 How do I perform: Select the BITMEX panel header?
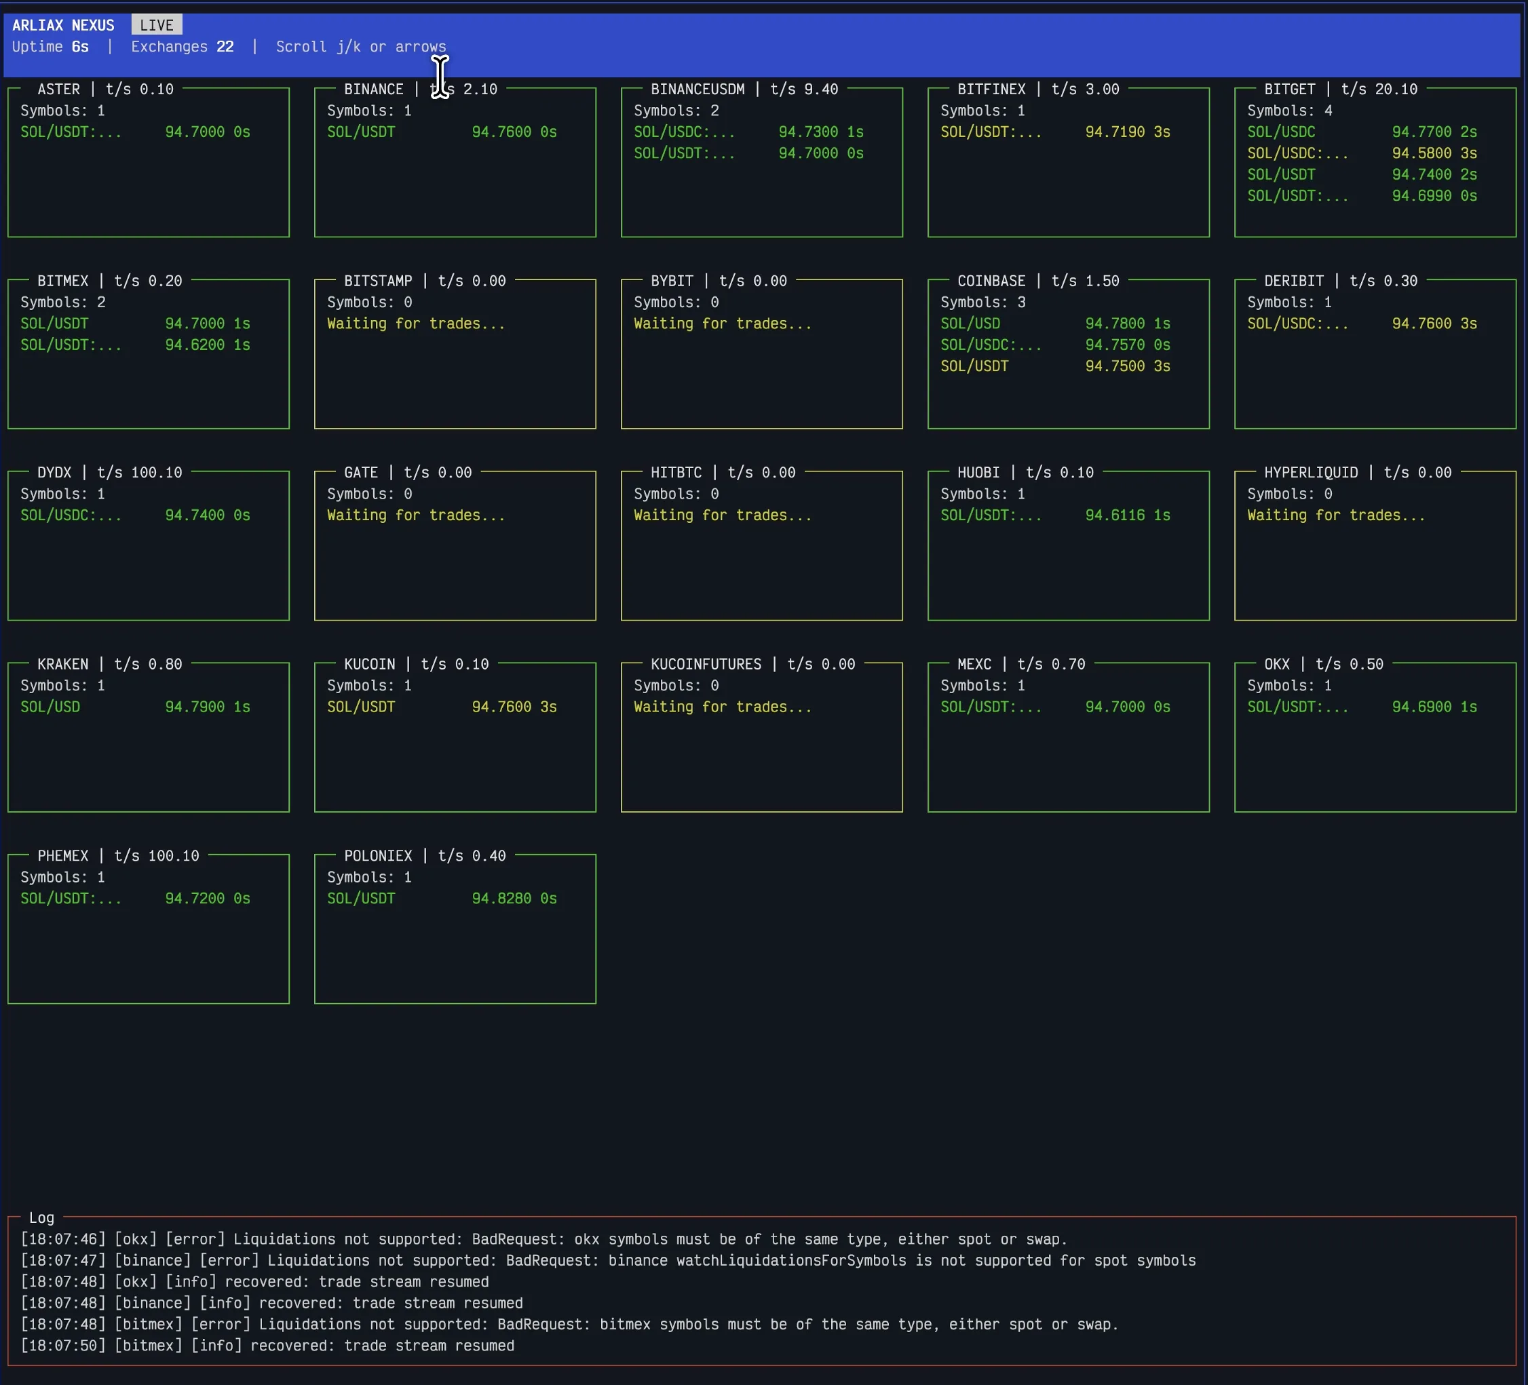(110, 281)
